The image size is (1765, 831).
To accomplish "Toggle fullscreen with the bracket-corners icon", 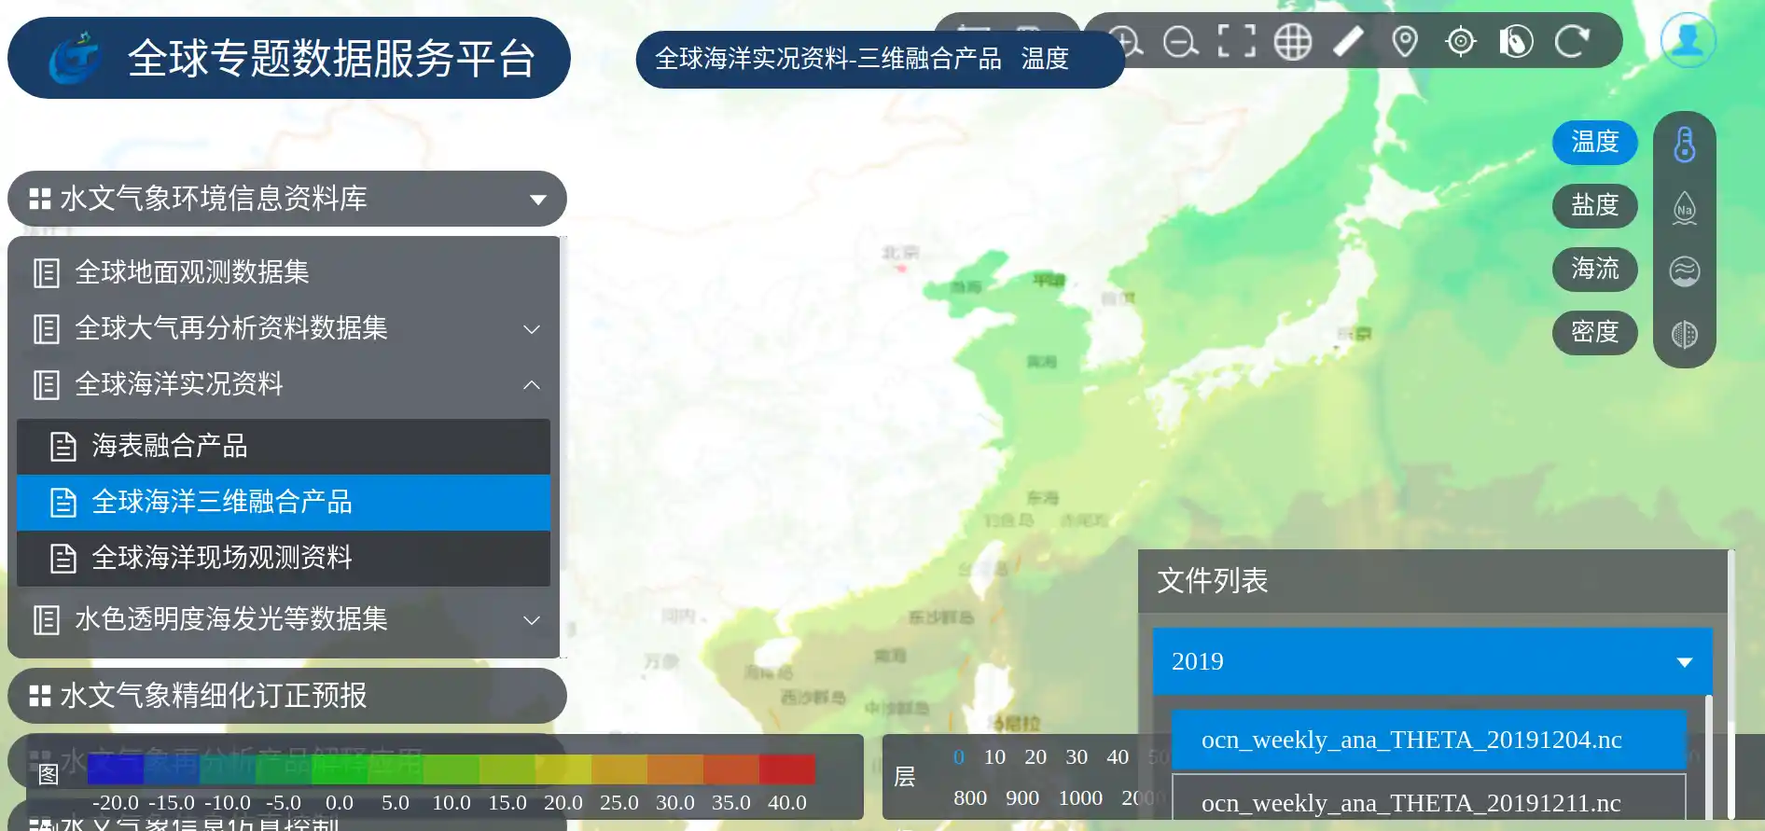I will click(x=1237, y=42).
